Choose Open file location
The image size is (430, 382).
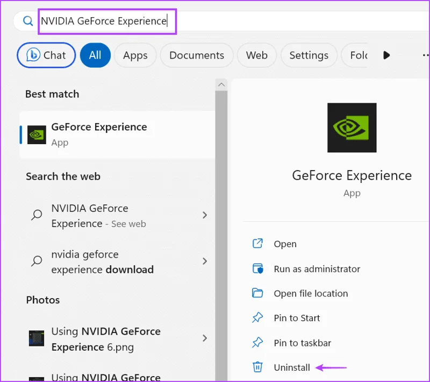coord(311,294)
